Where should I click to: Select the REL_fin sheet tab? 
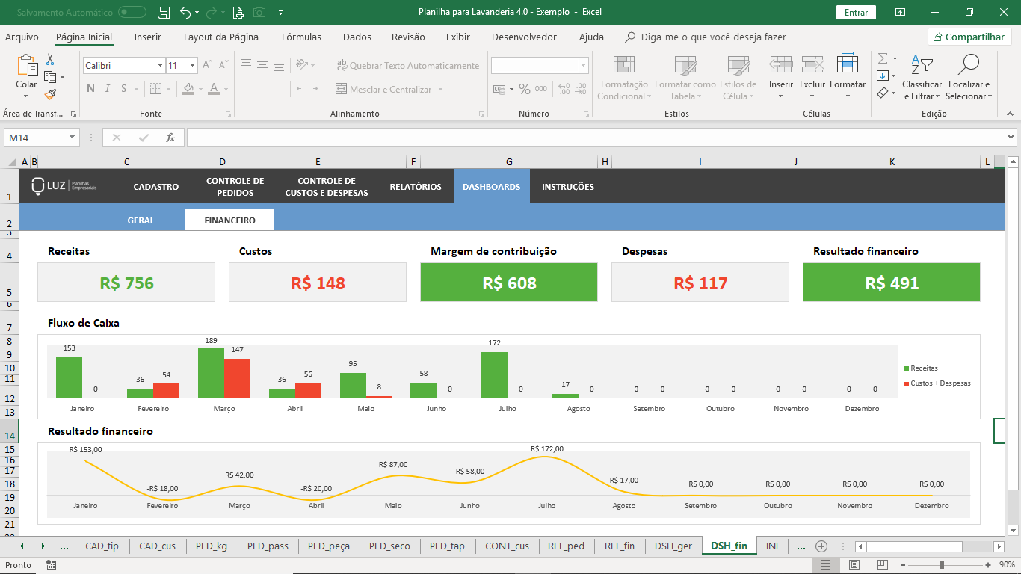coord(620,546)
